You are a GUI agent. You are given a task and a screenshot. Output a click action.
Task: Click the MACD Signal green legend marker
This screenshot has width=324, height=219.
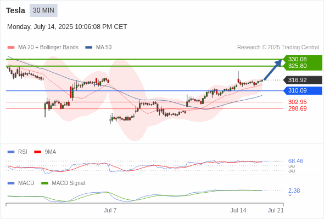(44, 183)
